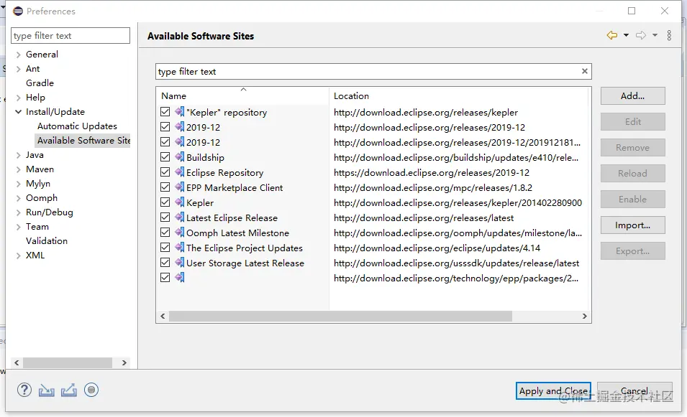
Task: Clear the sites filter with X icon
Action: click(584, 71)
